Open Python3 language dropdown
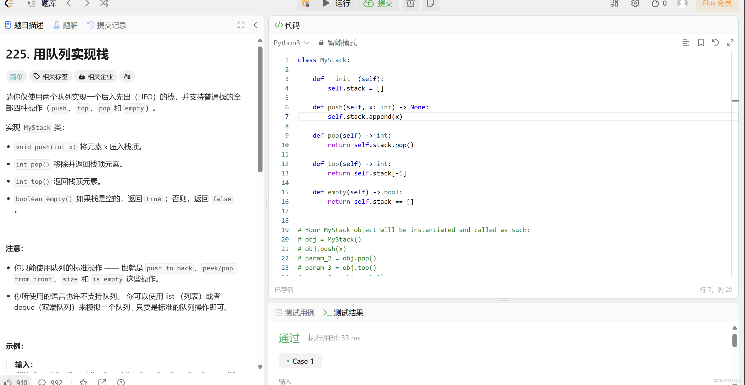745x385 pixels. [x=291, y=43]
